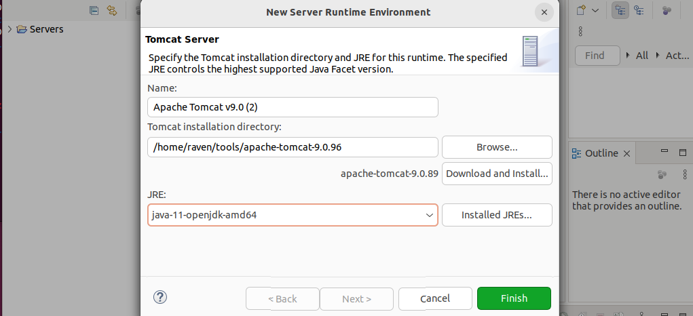Click the Browse... button
This screenshot has height=316, width=693.
pyautogui.click(x=497, y=147)
